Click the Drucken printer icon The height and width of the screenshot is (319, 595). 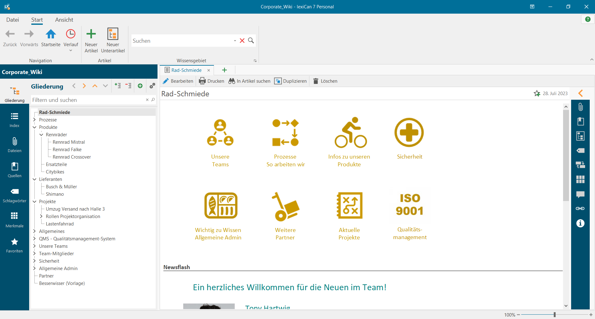[202, 81]
